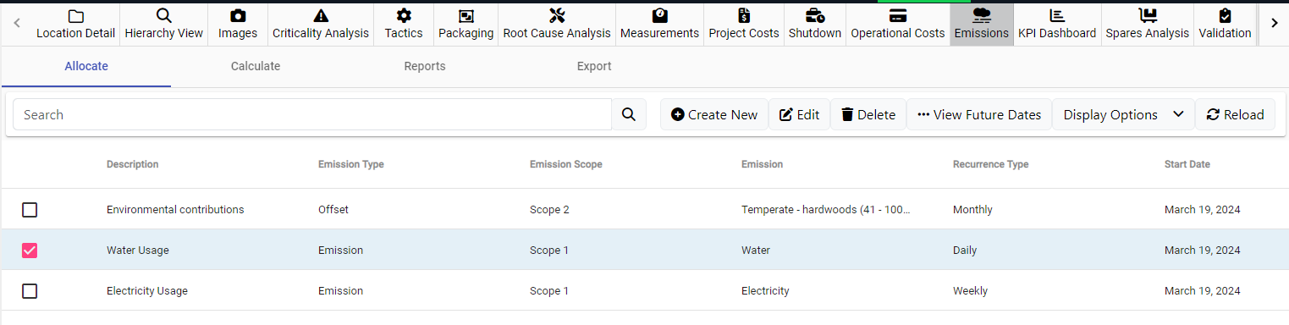This screenshot has width=1289, height=325.
Task: Untick the Water Usage row checkbox
Action: [30, 251]
